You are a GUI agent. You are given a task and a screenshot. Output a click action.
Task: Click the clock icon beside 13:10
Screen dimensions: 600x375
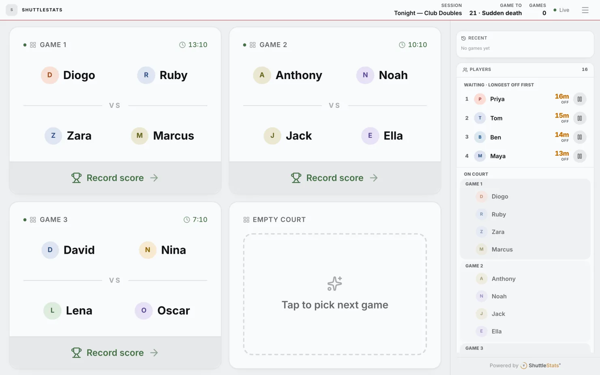pos(182,45)
